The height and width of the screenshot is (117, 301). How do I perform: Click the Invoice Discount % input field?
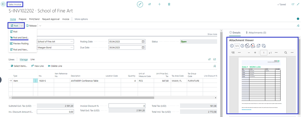coord(127,106)
